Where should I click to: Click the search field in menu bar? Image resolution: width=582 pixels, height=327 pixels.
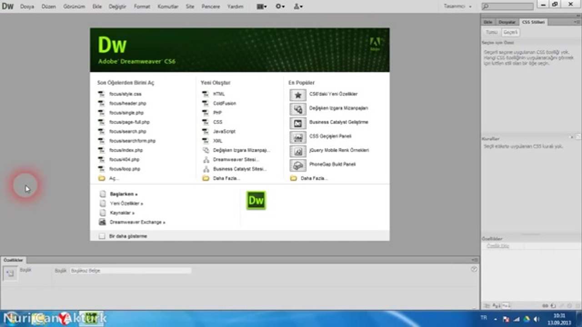click(x=507, y=7)
